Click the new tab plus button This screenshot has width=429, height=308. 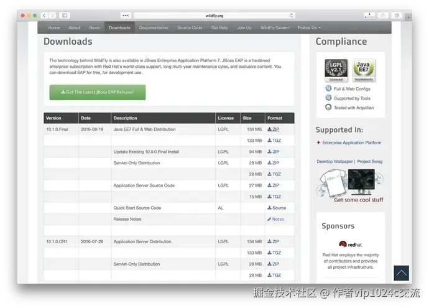pos(408,17)
